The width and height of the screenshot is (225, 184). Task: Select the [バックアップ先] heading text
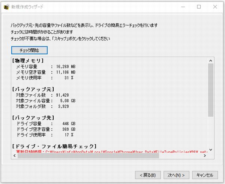[x=33, y=118]
